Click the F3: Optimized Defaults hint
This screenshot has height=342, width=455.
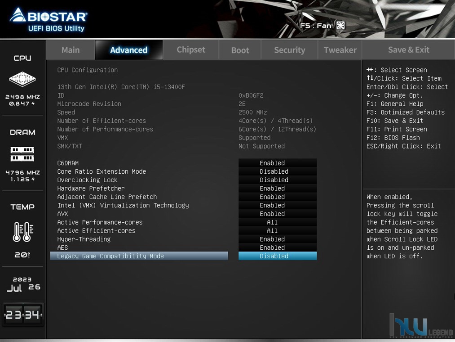pos(406,112)
